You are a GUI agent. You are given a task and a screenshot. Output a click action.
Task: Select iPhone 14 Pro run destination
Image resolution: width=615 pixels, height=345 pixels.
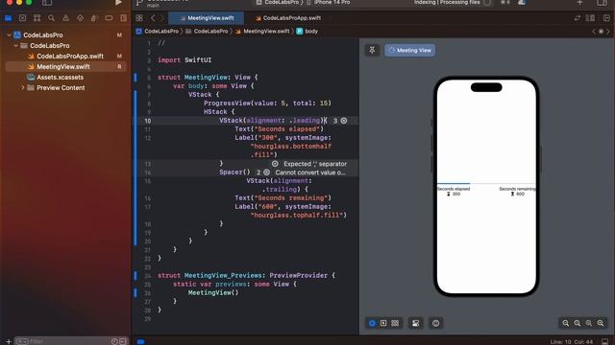click(329, 2)
